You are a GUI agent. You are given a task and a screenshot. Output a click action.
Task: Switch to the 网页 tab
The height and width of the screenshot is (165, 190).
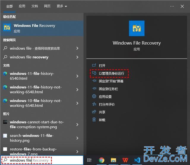tap(47, 6)
